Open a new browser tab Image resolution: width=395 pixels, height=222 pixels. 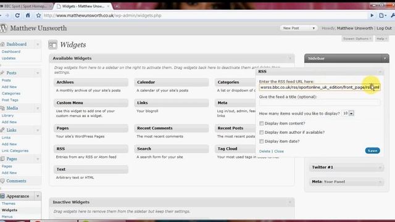pyautogui.click(x=117, y=6)
